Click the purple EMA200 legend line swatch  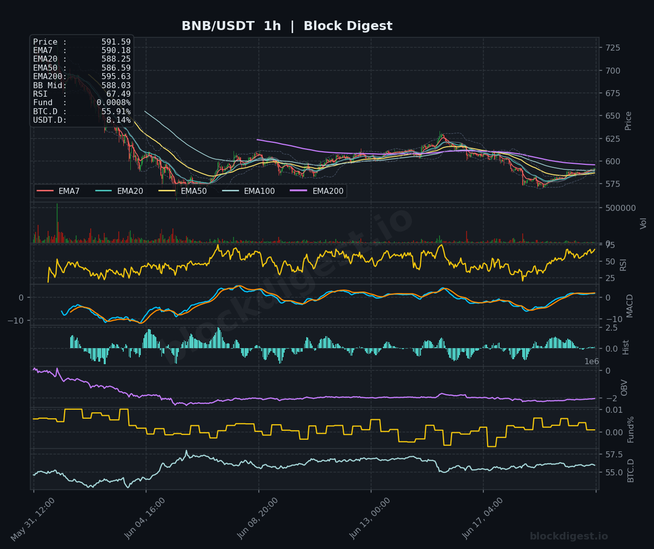coord(299,191)
